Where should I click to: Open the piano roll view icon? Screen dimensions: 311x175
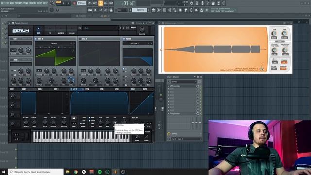click(159, 10)
